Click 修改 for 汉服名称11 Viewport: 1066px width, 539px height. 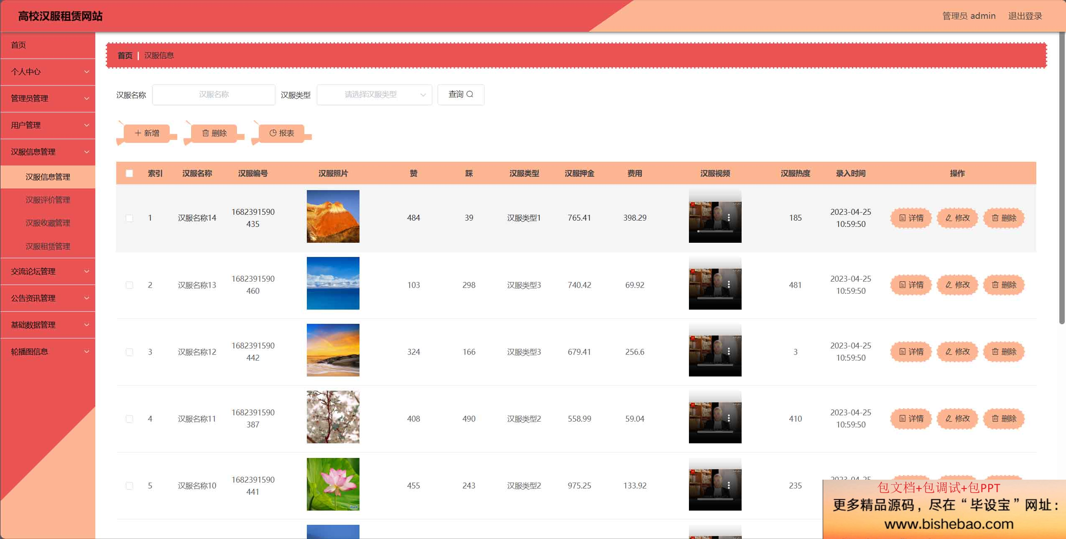957,419
